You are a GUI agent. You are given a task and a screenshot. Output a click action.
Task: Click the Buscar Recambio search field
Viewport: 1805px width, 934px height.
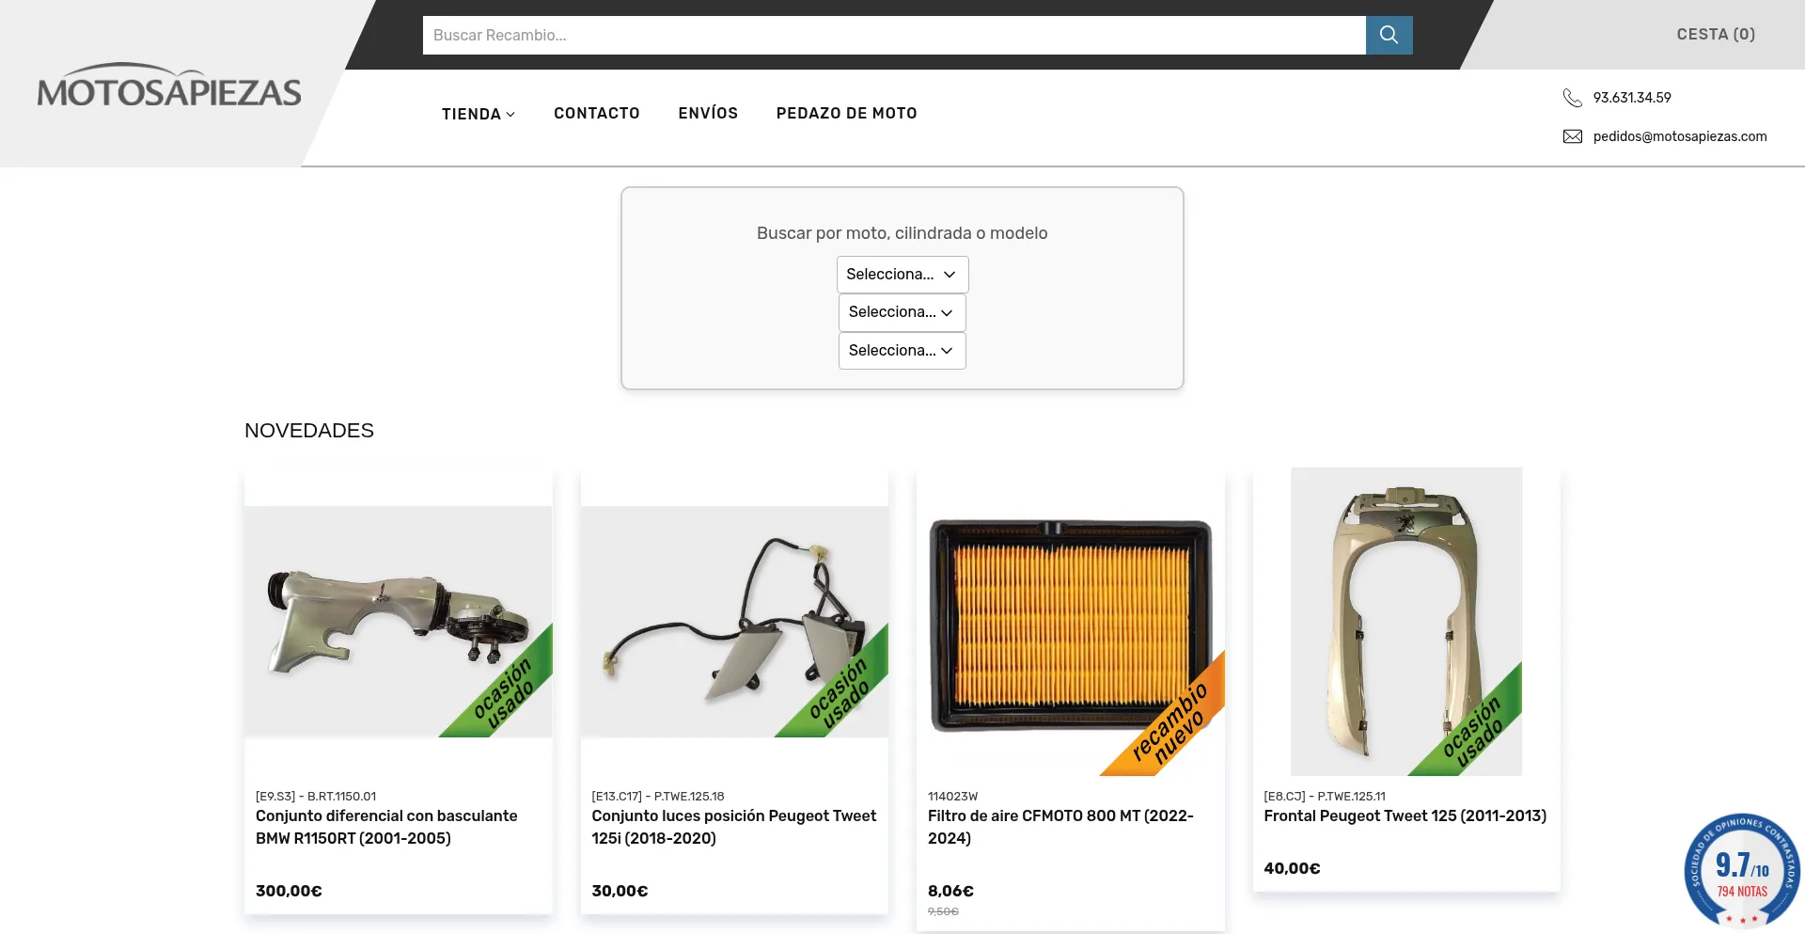click(x=894, y=35)
